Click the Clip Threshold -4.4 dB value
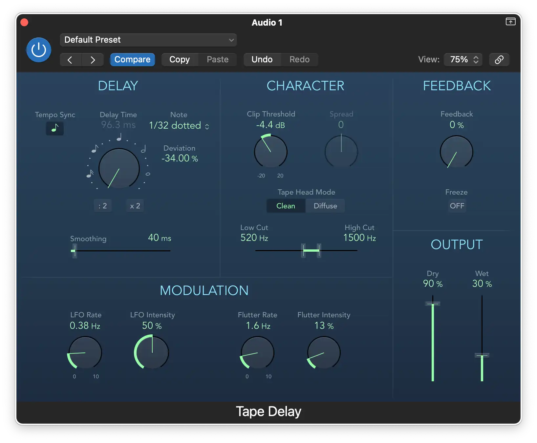537x443 pixels. 270,125
